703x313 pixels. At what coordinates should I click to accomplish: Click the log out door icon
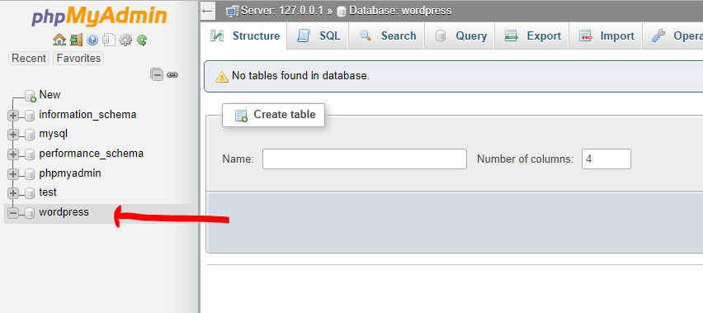pyautogui.click(x=76, y=40)
